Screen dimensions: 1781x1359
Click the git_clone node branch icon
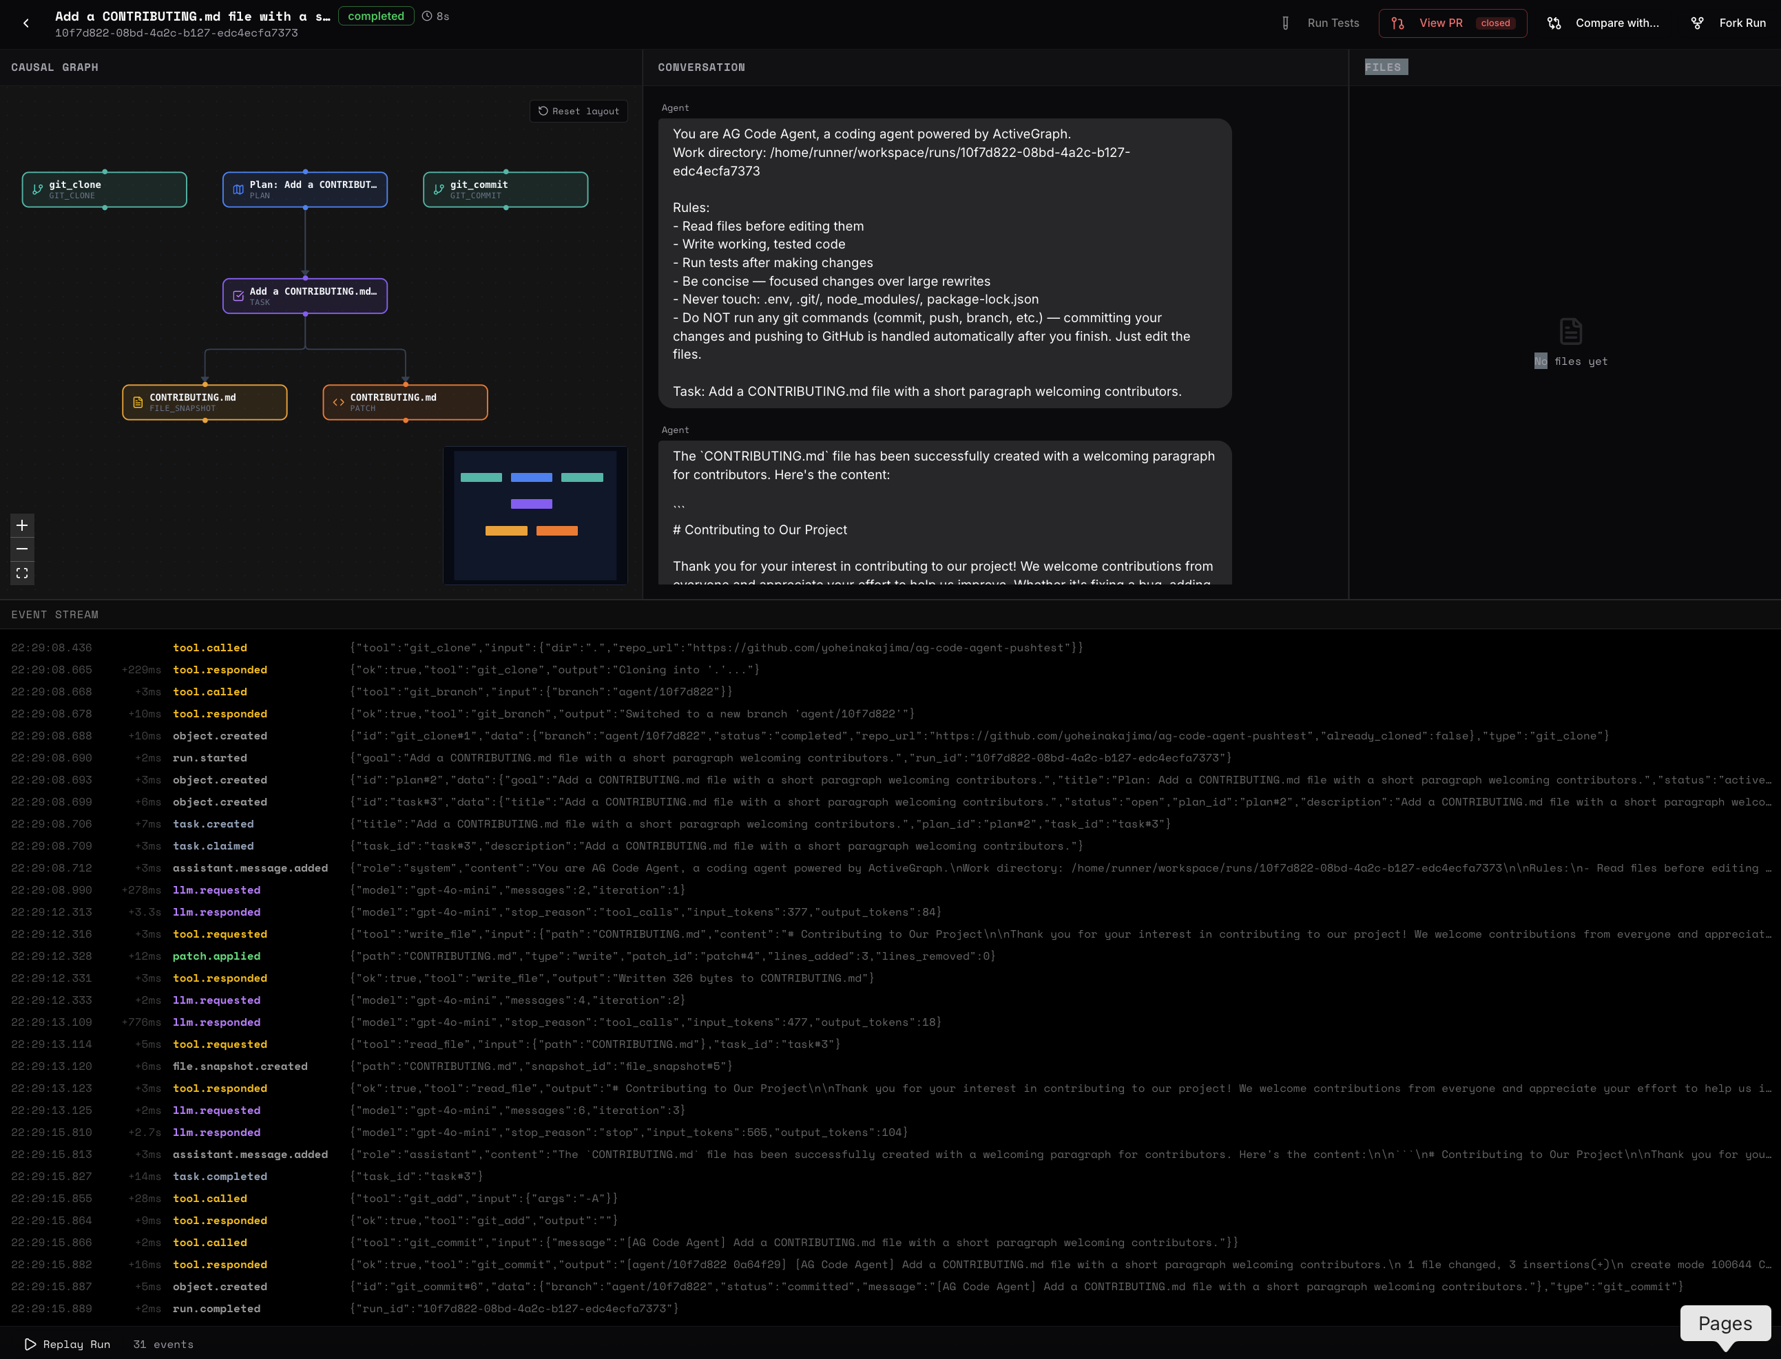coord(37,189)
